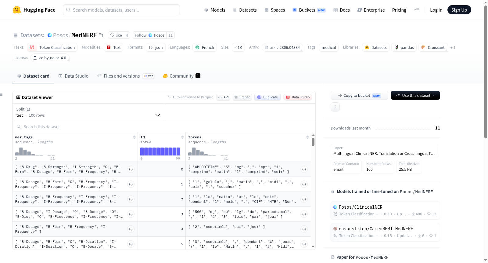Select the Datasets library tag

click(376, 47)
